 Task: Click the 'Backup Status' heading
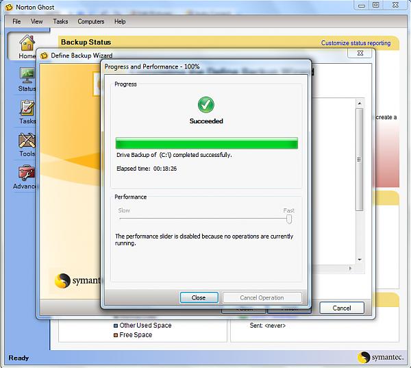pyautogui.click(x=86, y=42)
